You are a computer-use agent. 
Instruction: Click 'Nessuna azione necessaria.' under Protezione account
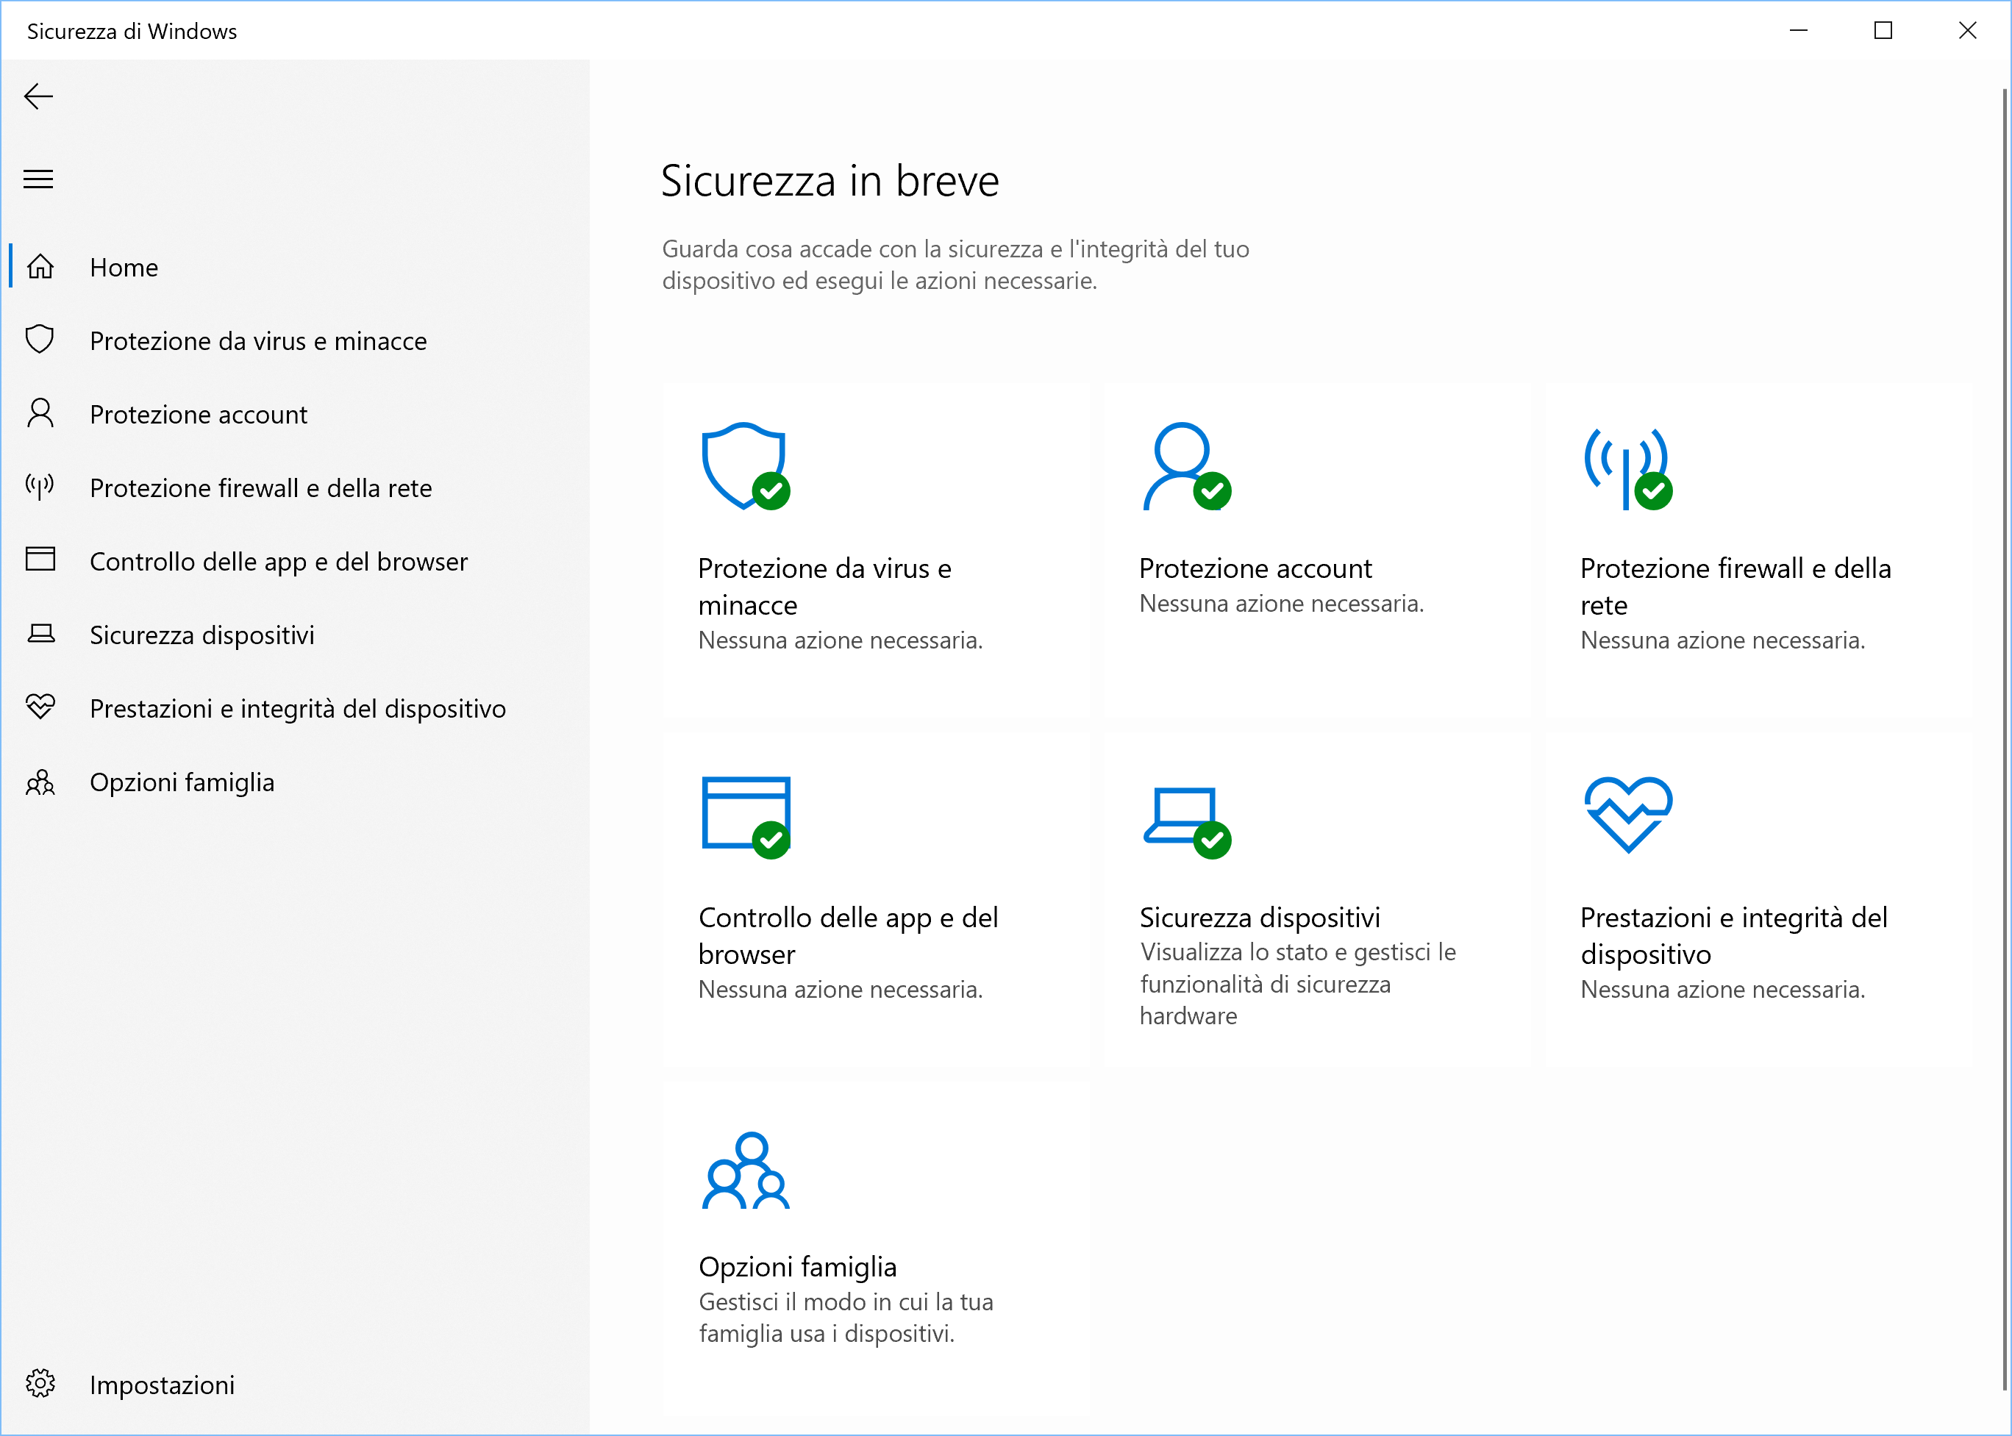click(1282, 603)
